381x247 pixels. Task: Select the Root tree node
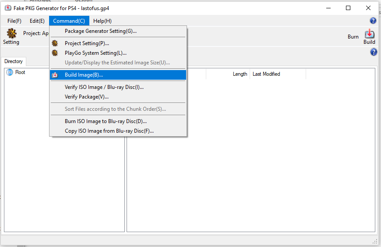click(x=20, y=72)
